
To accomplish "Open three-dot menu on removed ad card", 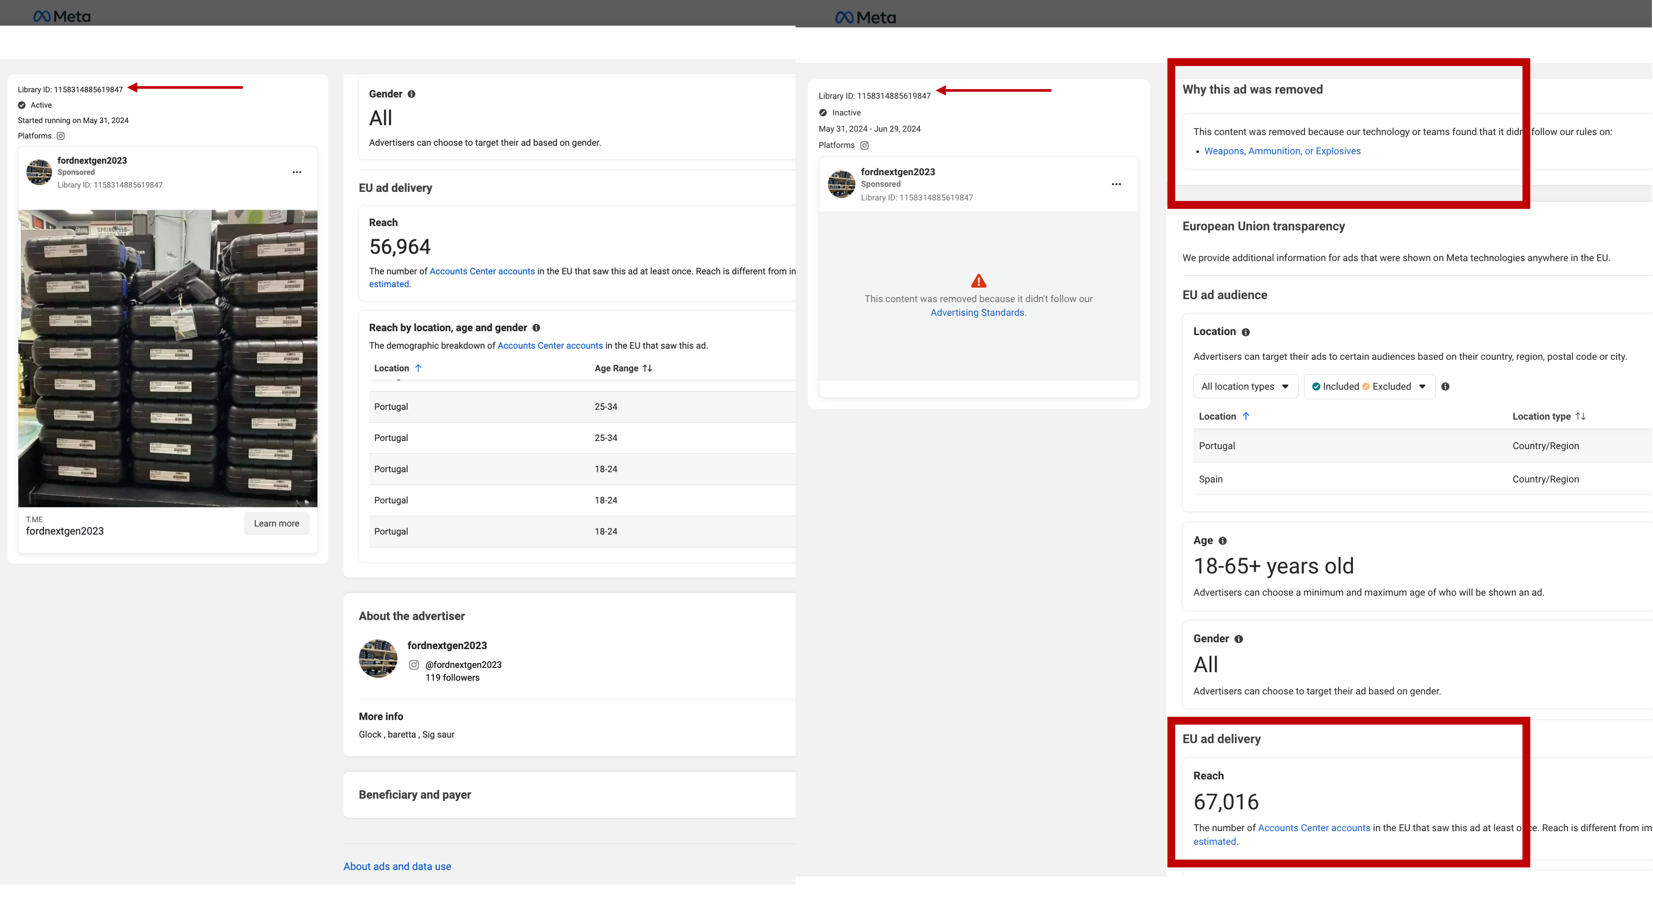I will pos(1116,184).
